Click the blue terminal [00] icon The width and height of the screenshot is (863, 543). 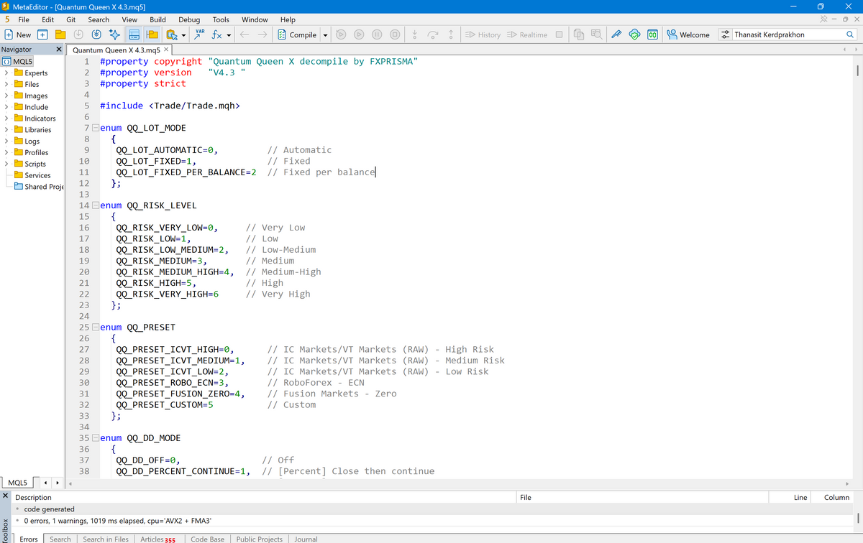pyautogui.click(x=652, y=34)
